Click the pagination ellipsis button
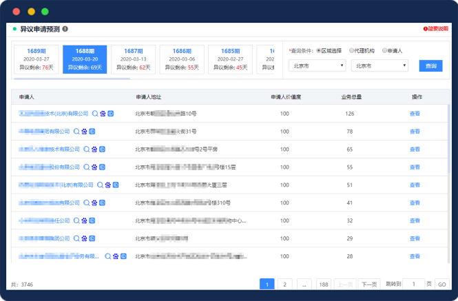The height and width of the screenshot is (301, 458). point(304,284)
